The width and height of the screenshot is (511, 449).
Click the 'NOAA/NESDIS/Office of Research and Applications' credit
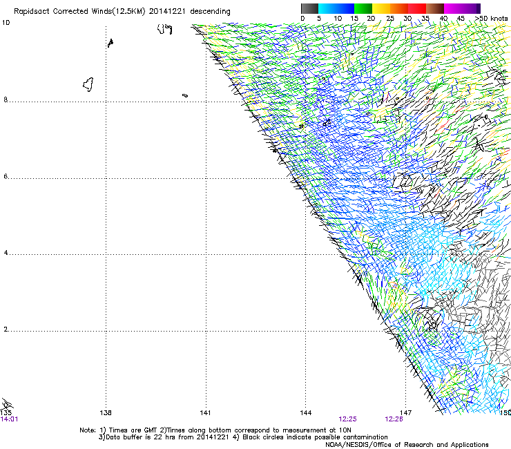point(407,445)
